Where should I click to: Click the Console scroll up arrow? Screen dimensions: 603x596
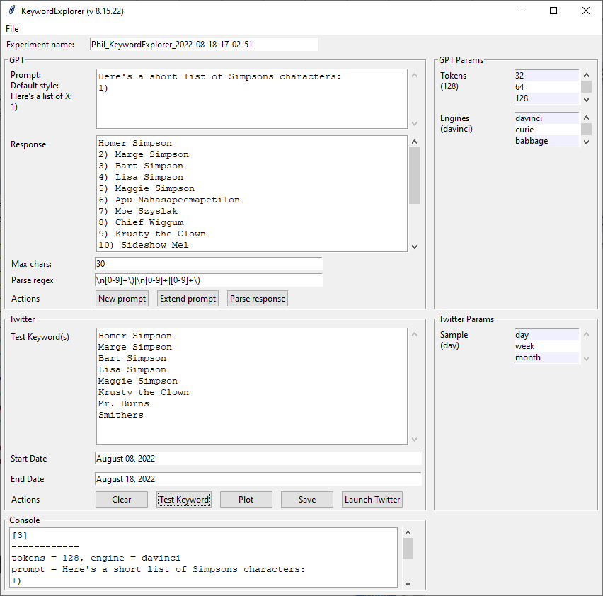pos(408,532)
